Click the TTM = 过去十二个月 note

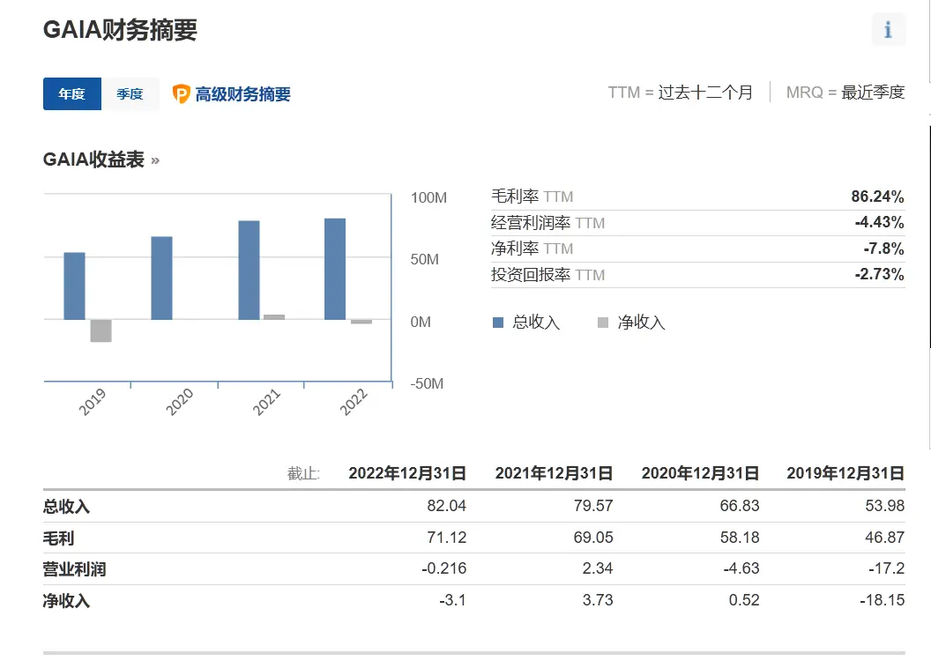[681, 93]
